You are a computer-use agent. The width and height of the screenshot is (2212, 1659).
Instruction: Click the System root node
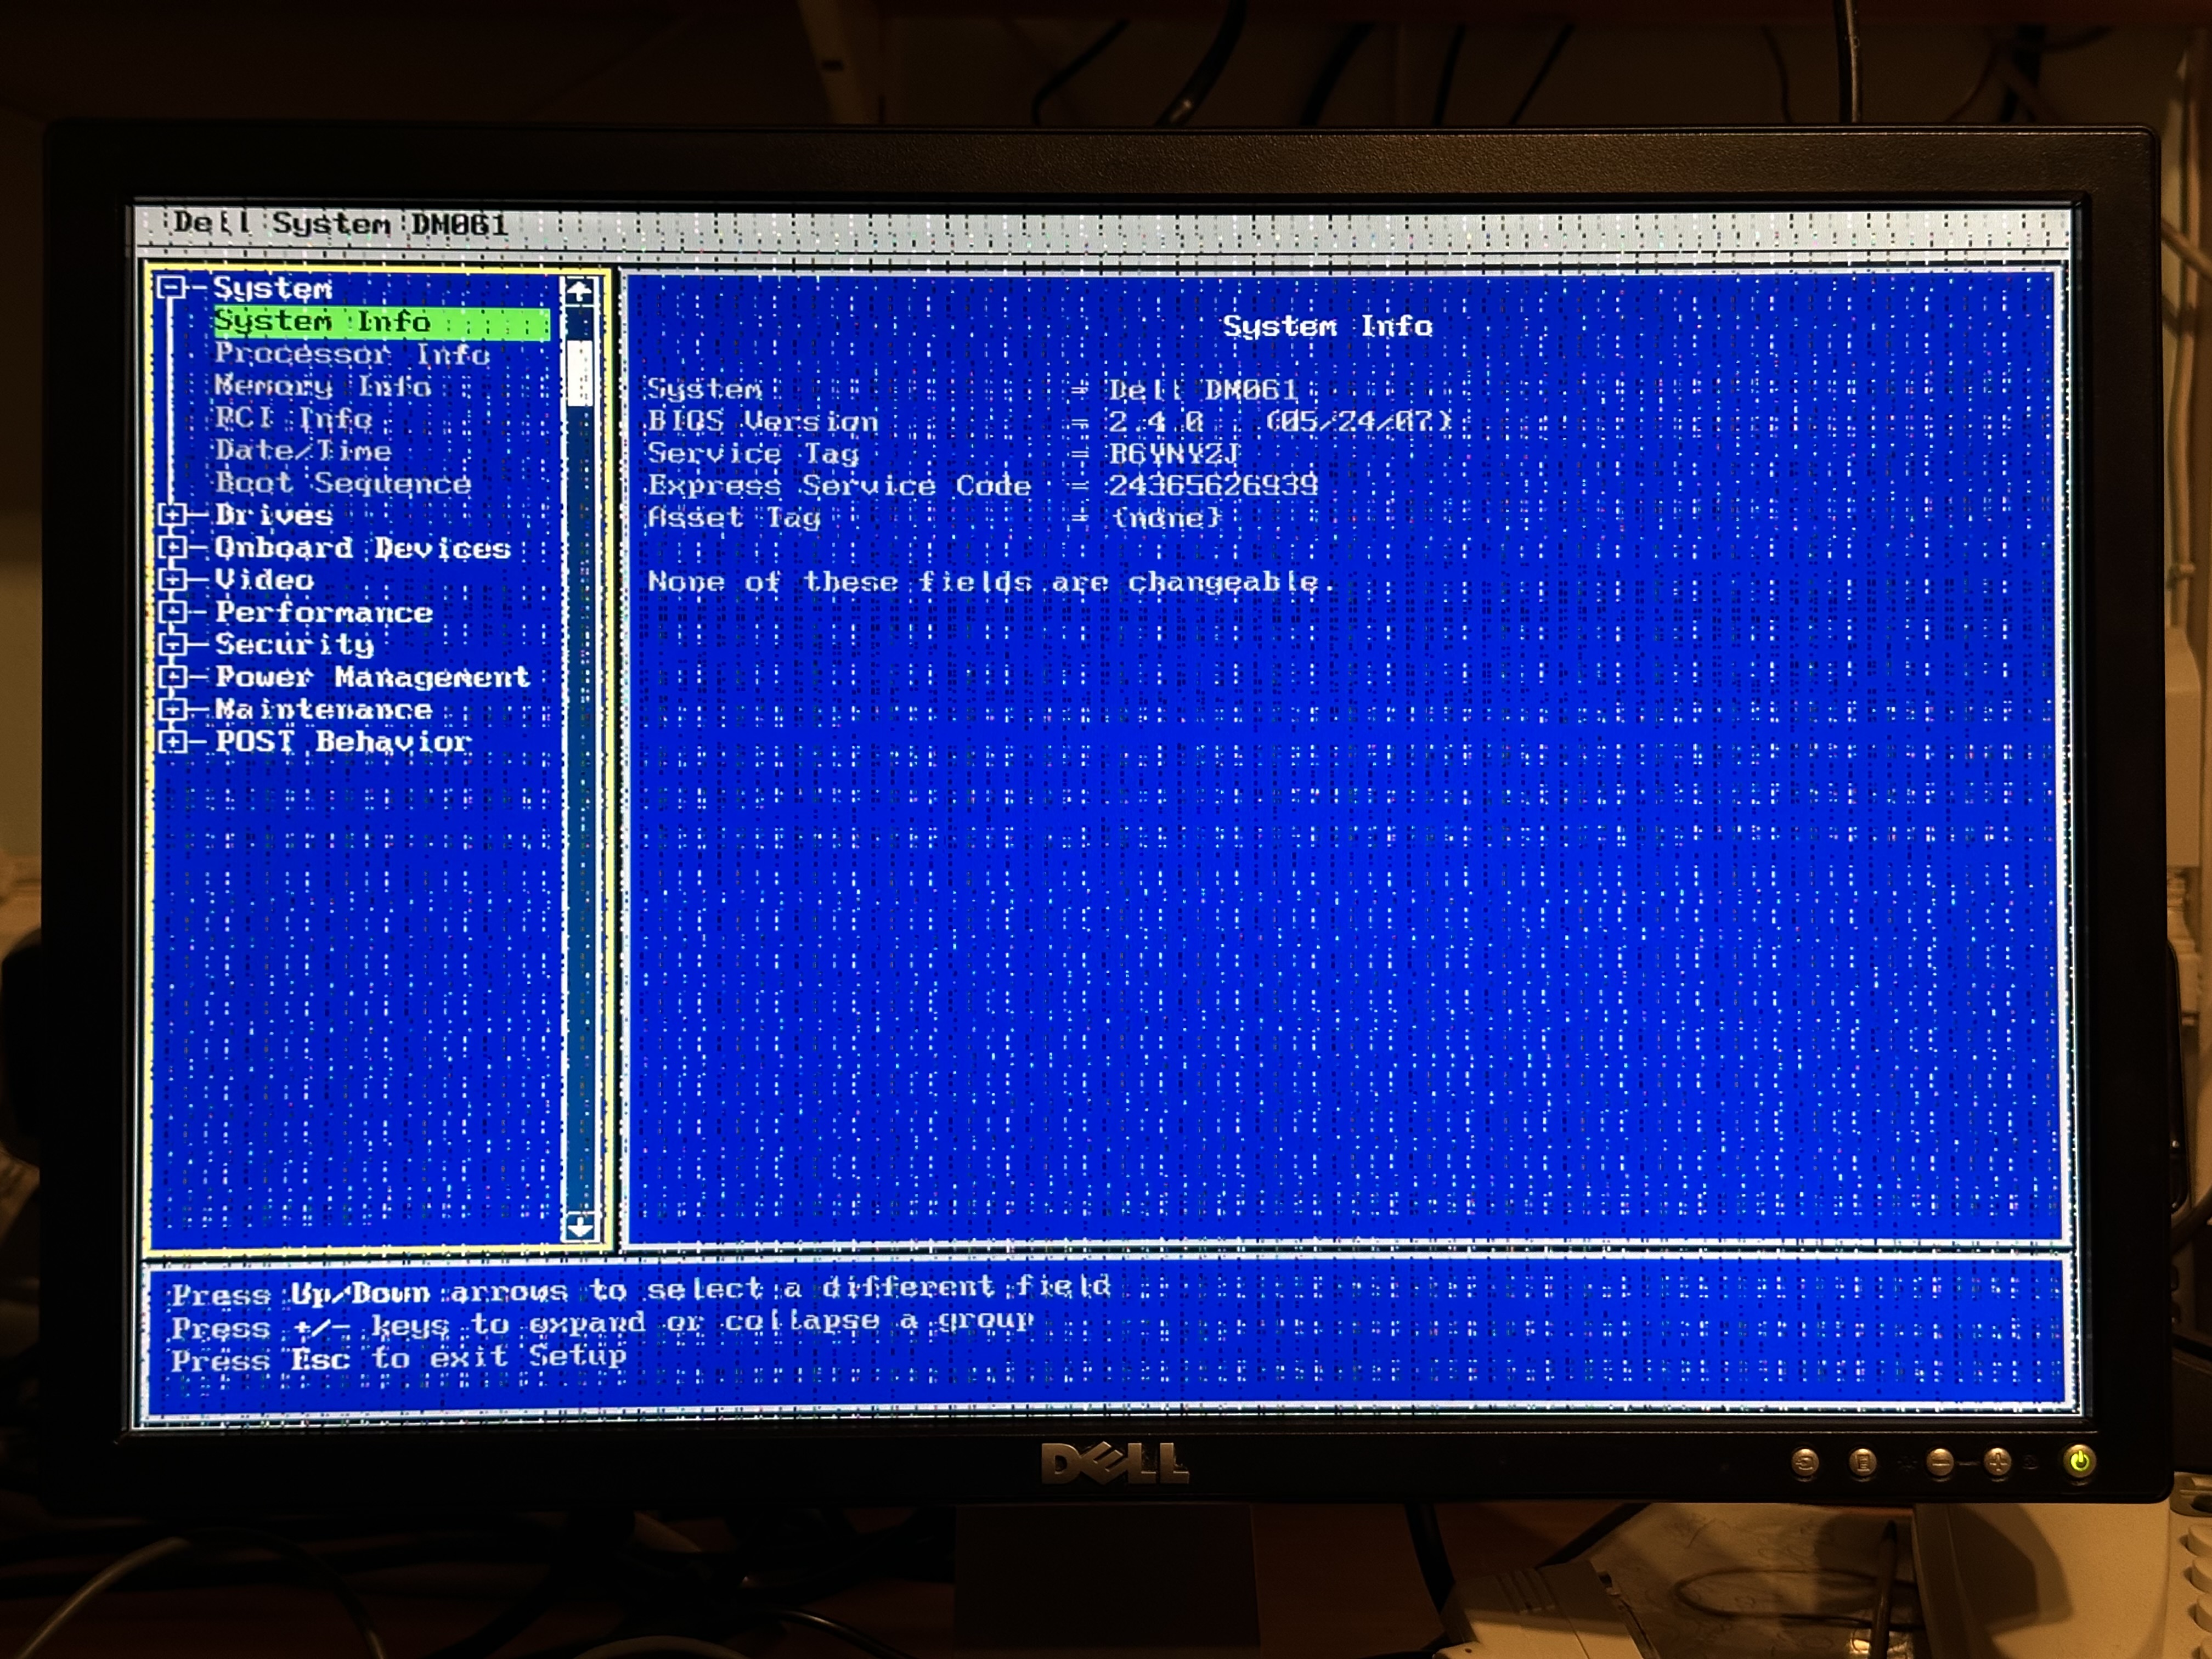272,289
